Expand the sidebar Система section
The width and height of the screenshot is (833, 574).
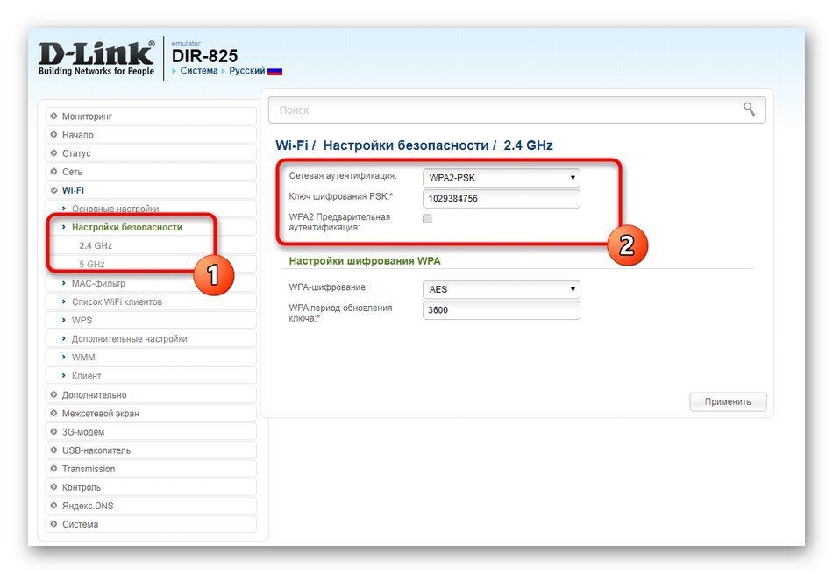coord(151,524)
